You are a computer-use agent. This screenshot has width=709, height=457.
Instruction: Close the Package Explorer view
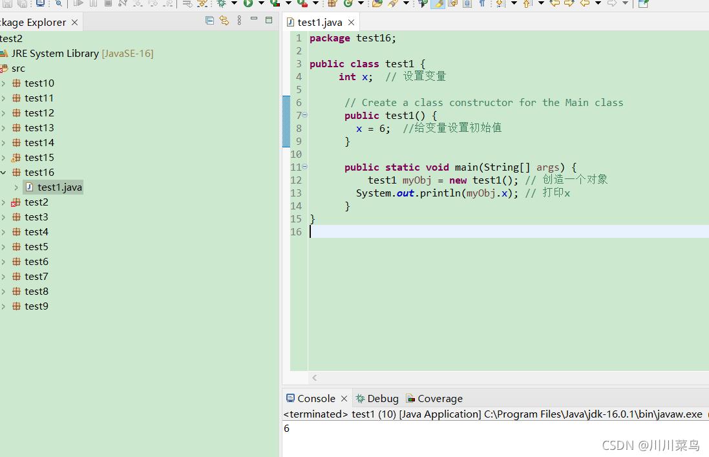point(75,22)
